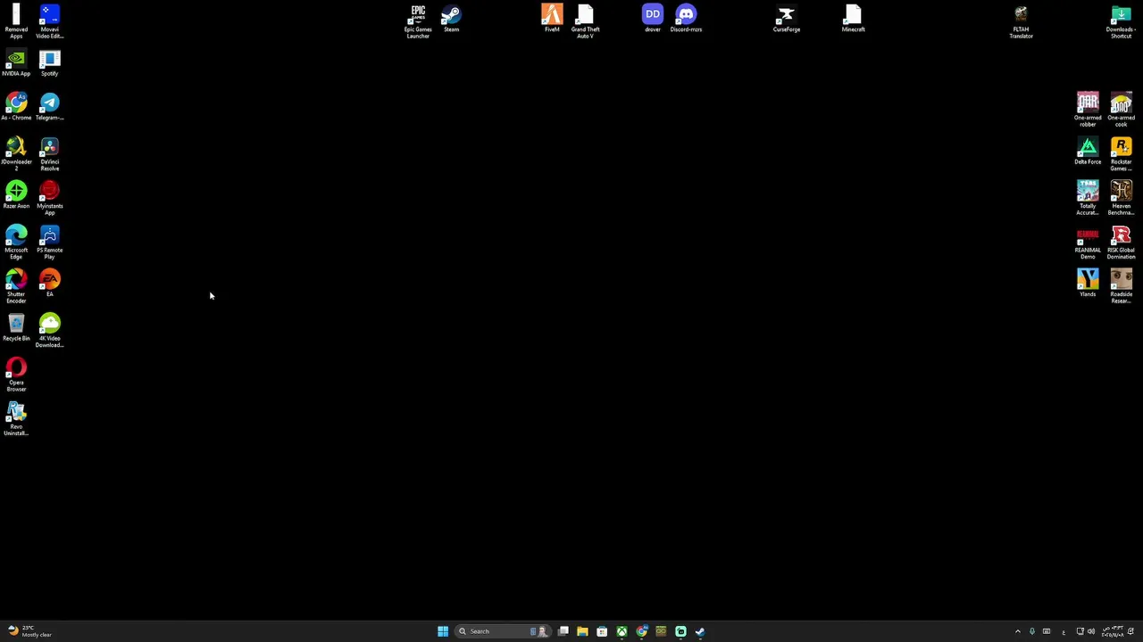
Task: Select the Revo Uninstaller icon
Action: [16, 418]
